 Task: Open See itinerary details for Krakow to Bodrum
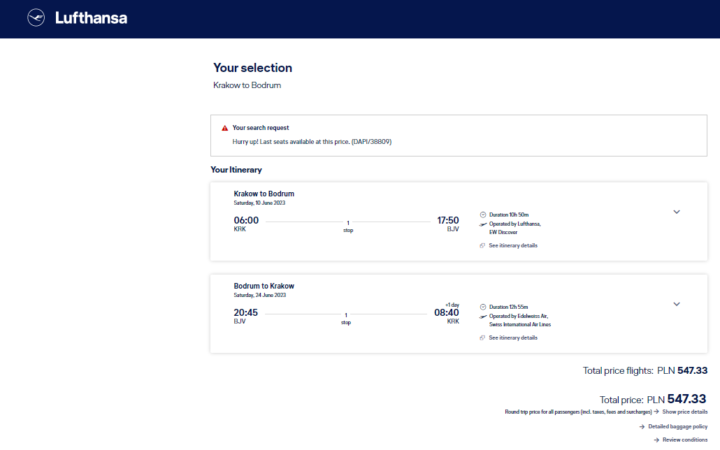(x=513, y=246)
